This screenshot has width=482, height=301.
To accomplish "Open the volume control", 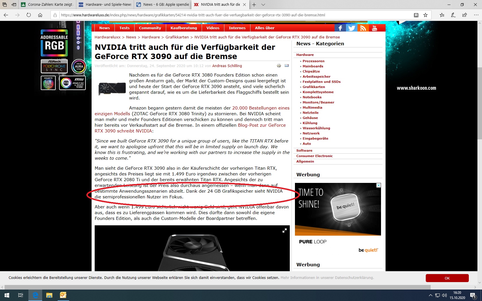I will (444, 295).
